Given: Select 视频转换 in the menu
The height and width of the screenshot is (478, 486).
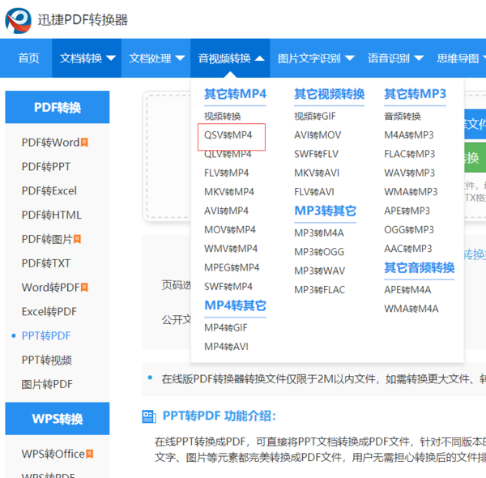Looking at the screenshot, I should [222, 116].
